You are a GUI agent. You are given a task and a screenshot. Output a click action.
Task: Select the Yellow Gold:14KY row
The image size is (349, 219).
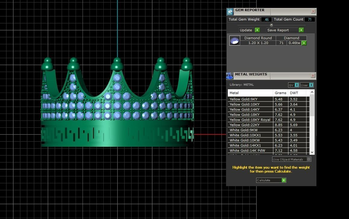[269, 109]
